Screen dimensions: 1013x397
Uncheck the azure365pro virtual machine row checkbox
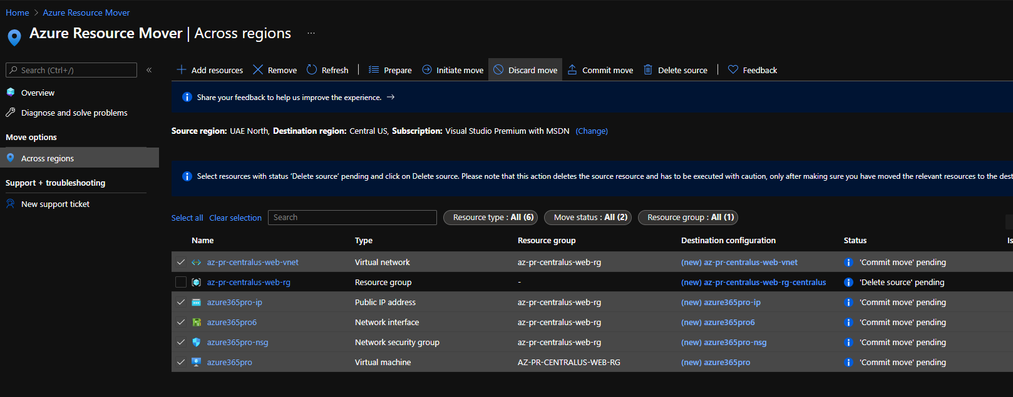[x=181, y=363]
